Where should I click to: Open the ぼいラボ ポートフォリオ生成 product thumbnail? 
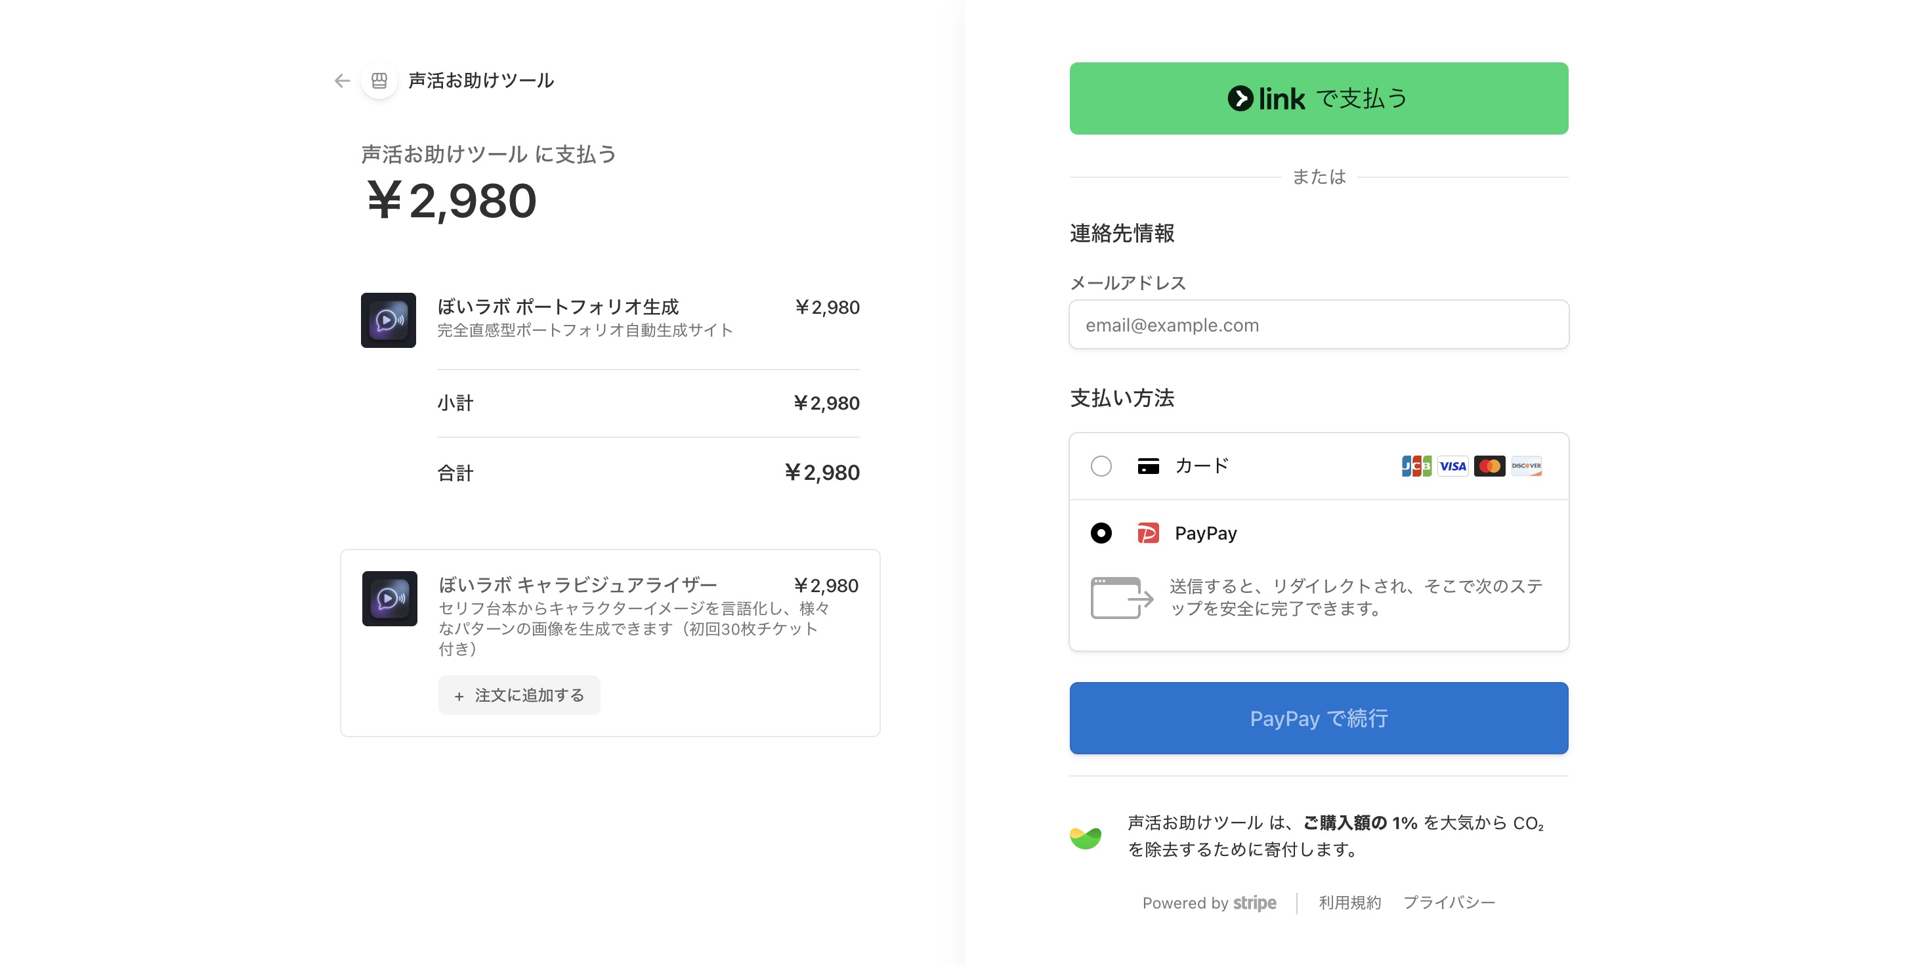click(388, 320)
